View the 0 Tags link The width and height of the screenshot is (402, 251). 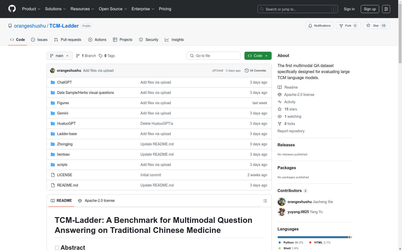107,56
